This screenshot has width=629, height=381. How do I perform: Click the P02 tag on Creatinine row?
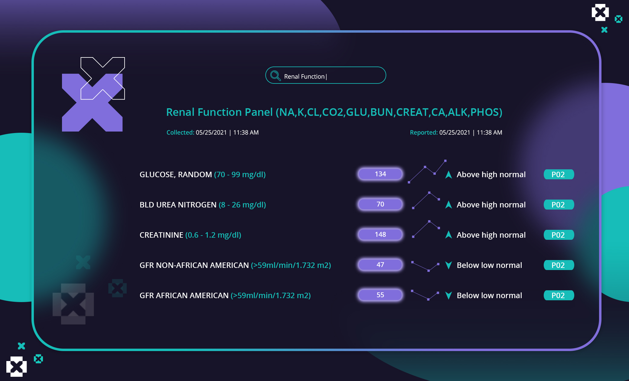point(559,235)
